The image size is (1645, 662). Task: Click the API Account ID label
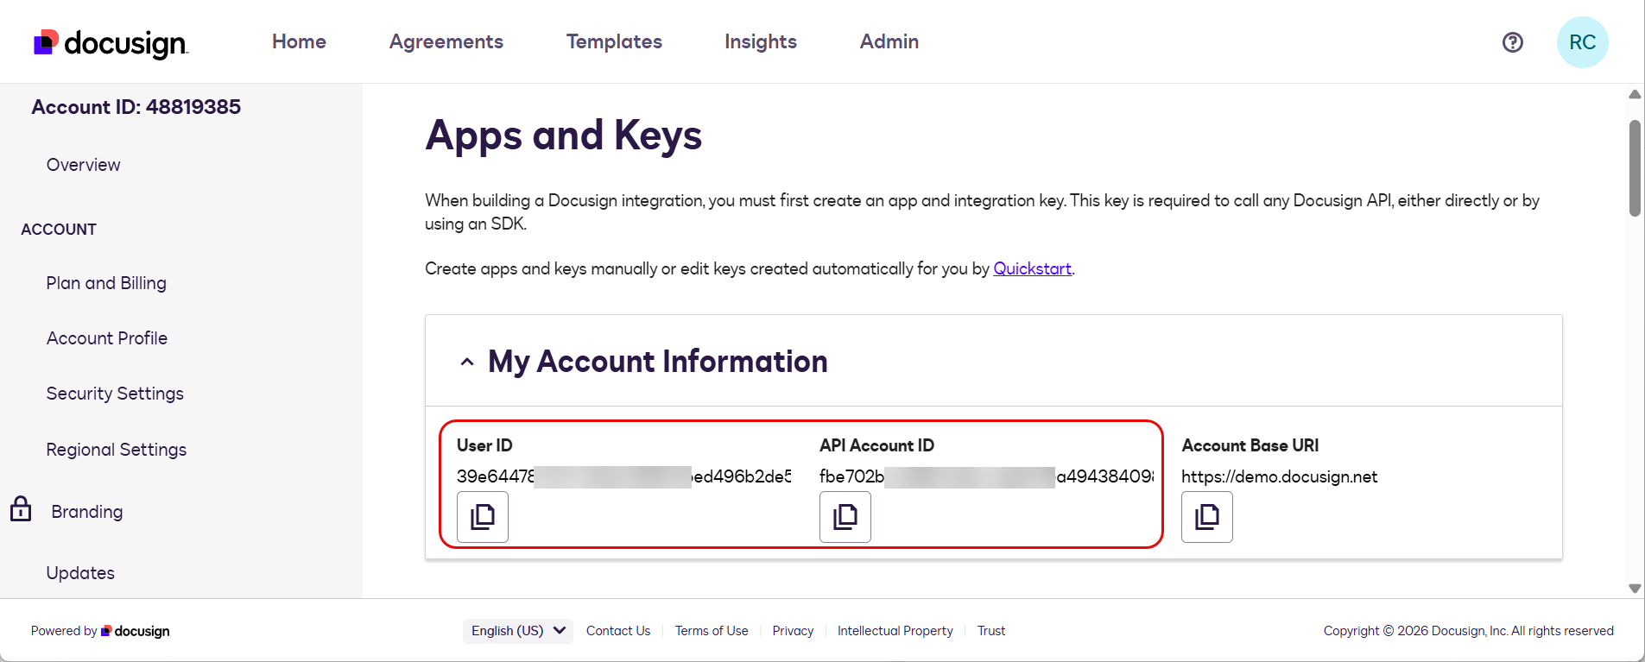pos(876,445)
